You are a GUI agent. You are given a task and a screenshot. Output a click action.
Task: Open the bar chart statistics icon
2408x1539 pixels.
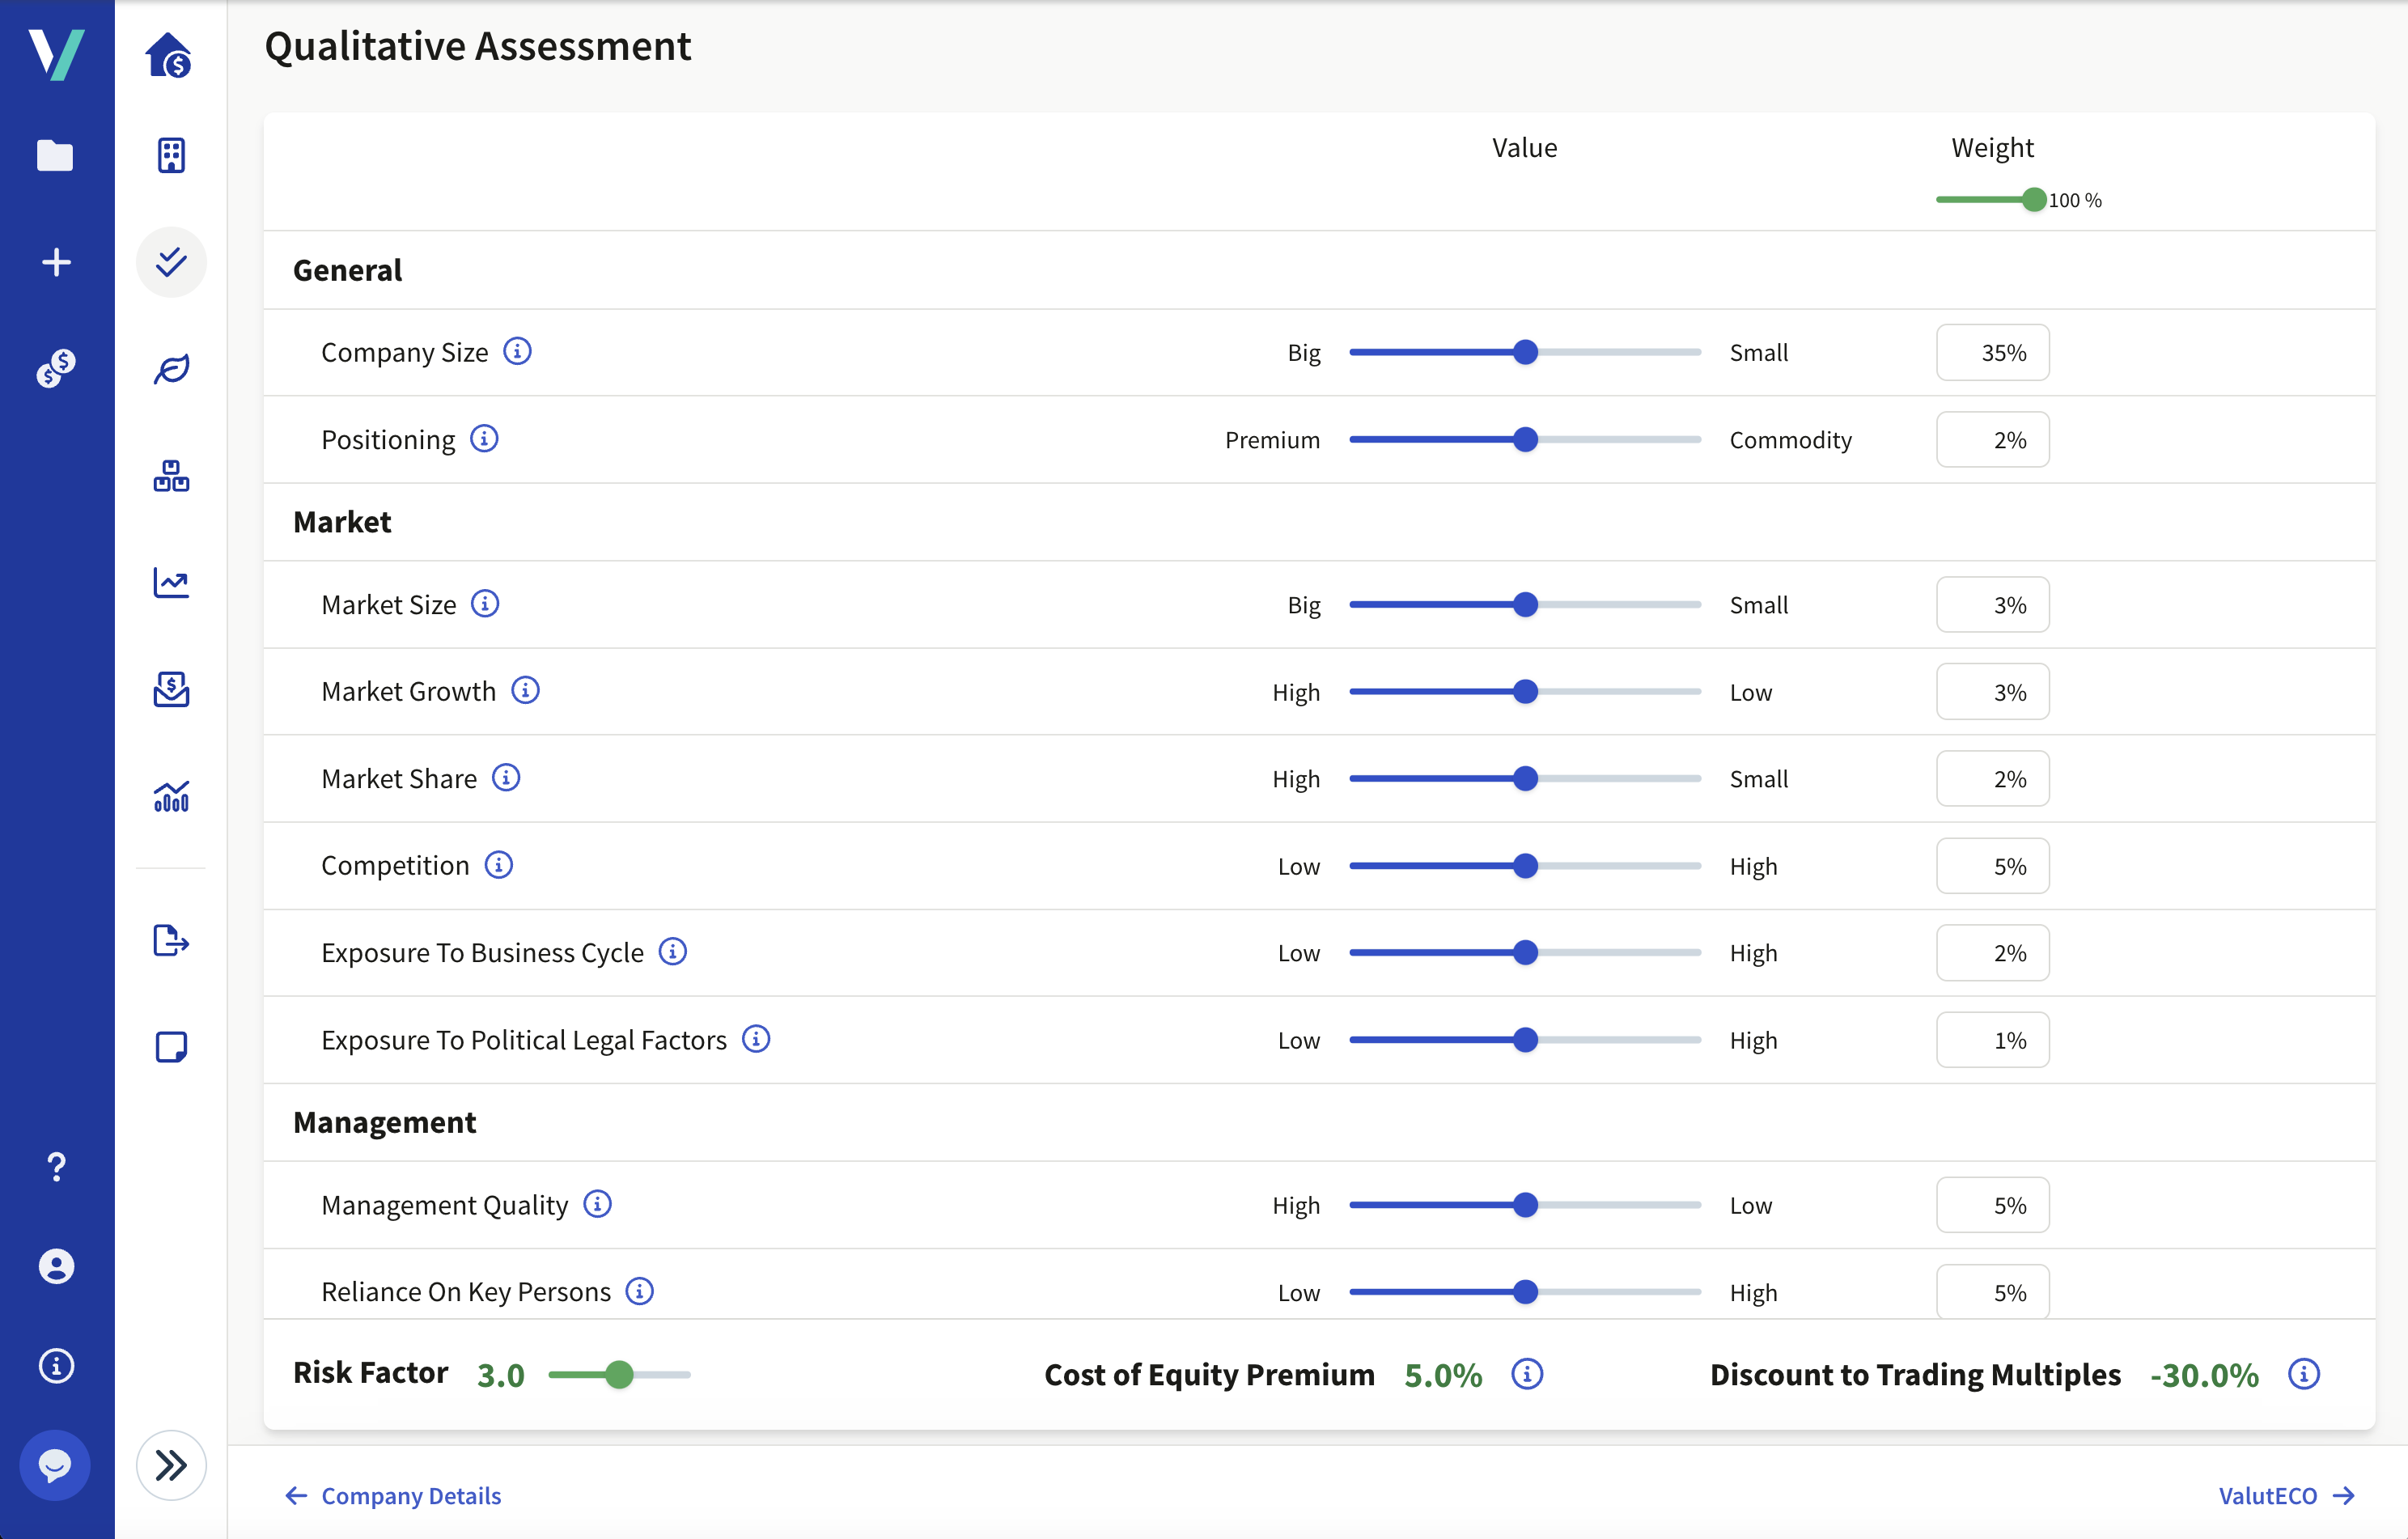pos(170,795)
